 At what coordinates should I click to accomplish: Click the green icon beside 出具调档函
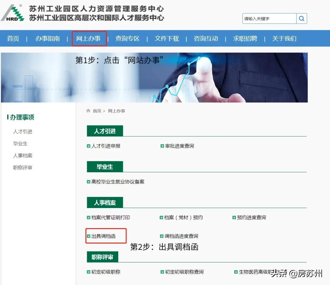[x=88, y=236]
